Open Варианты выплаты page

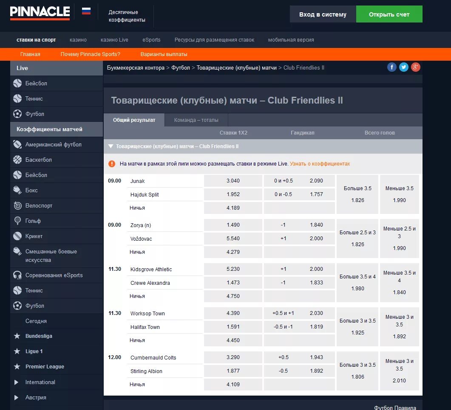coord(164,54)
